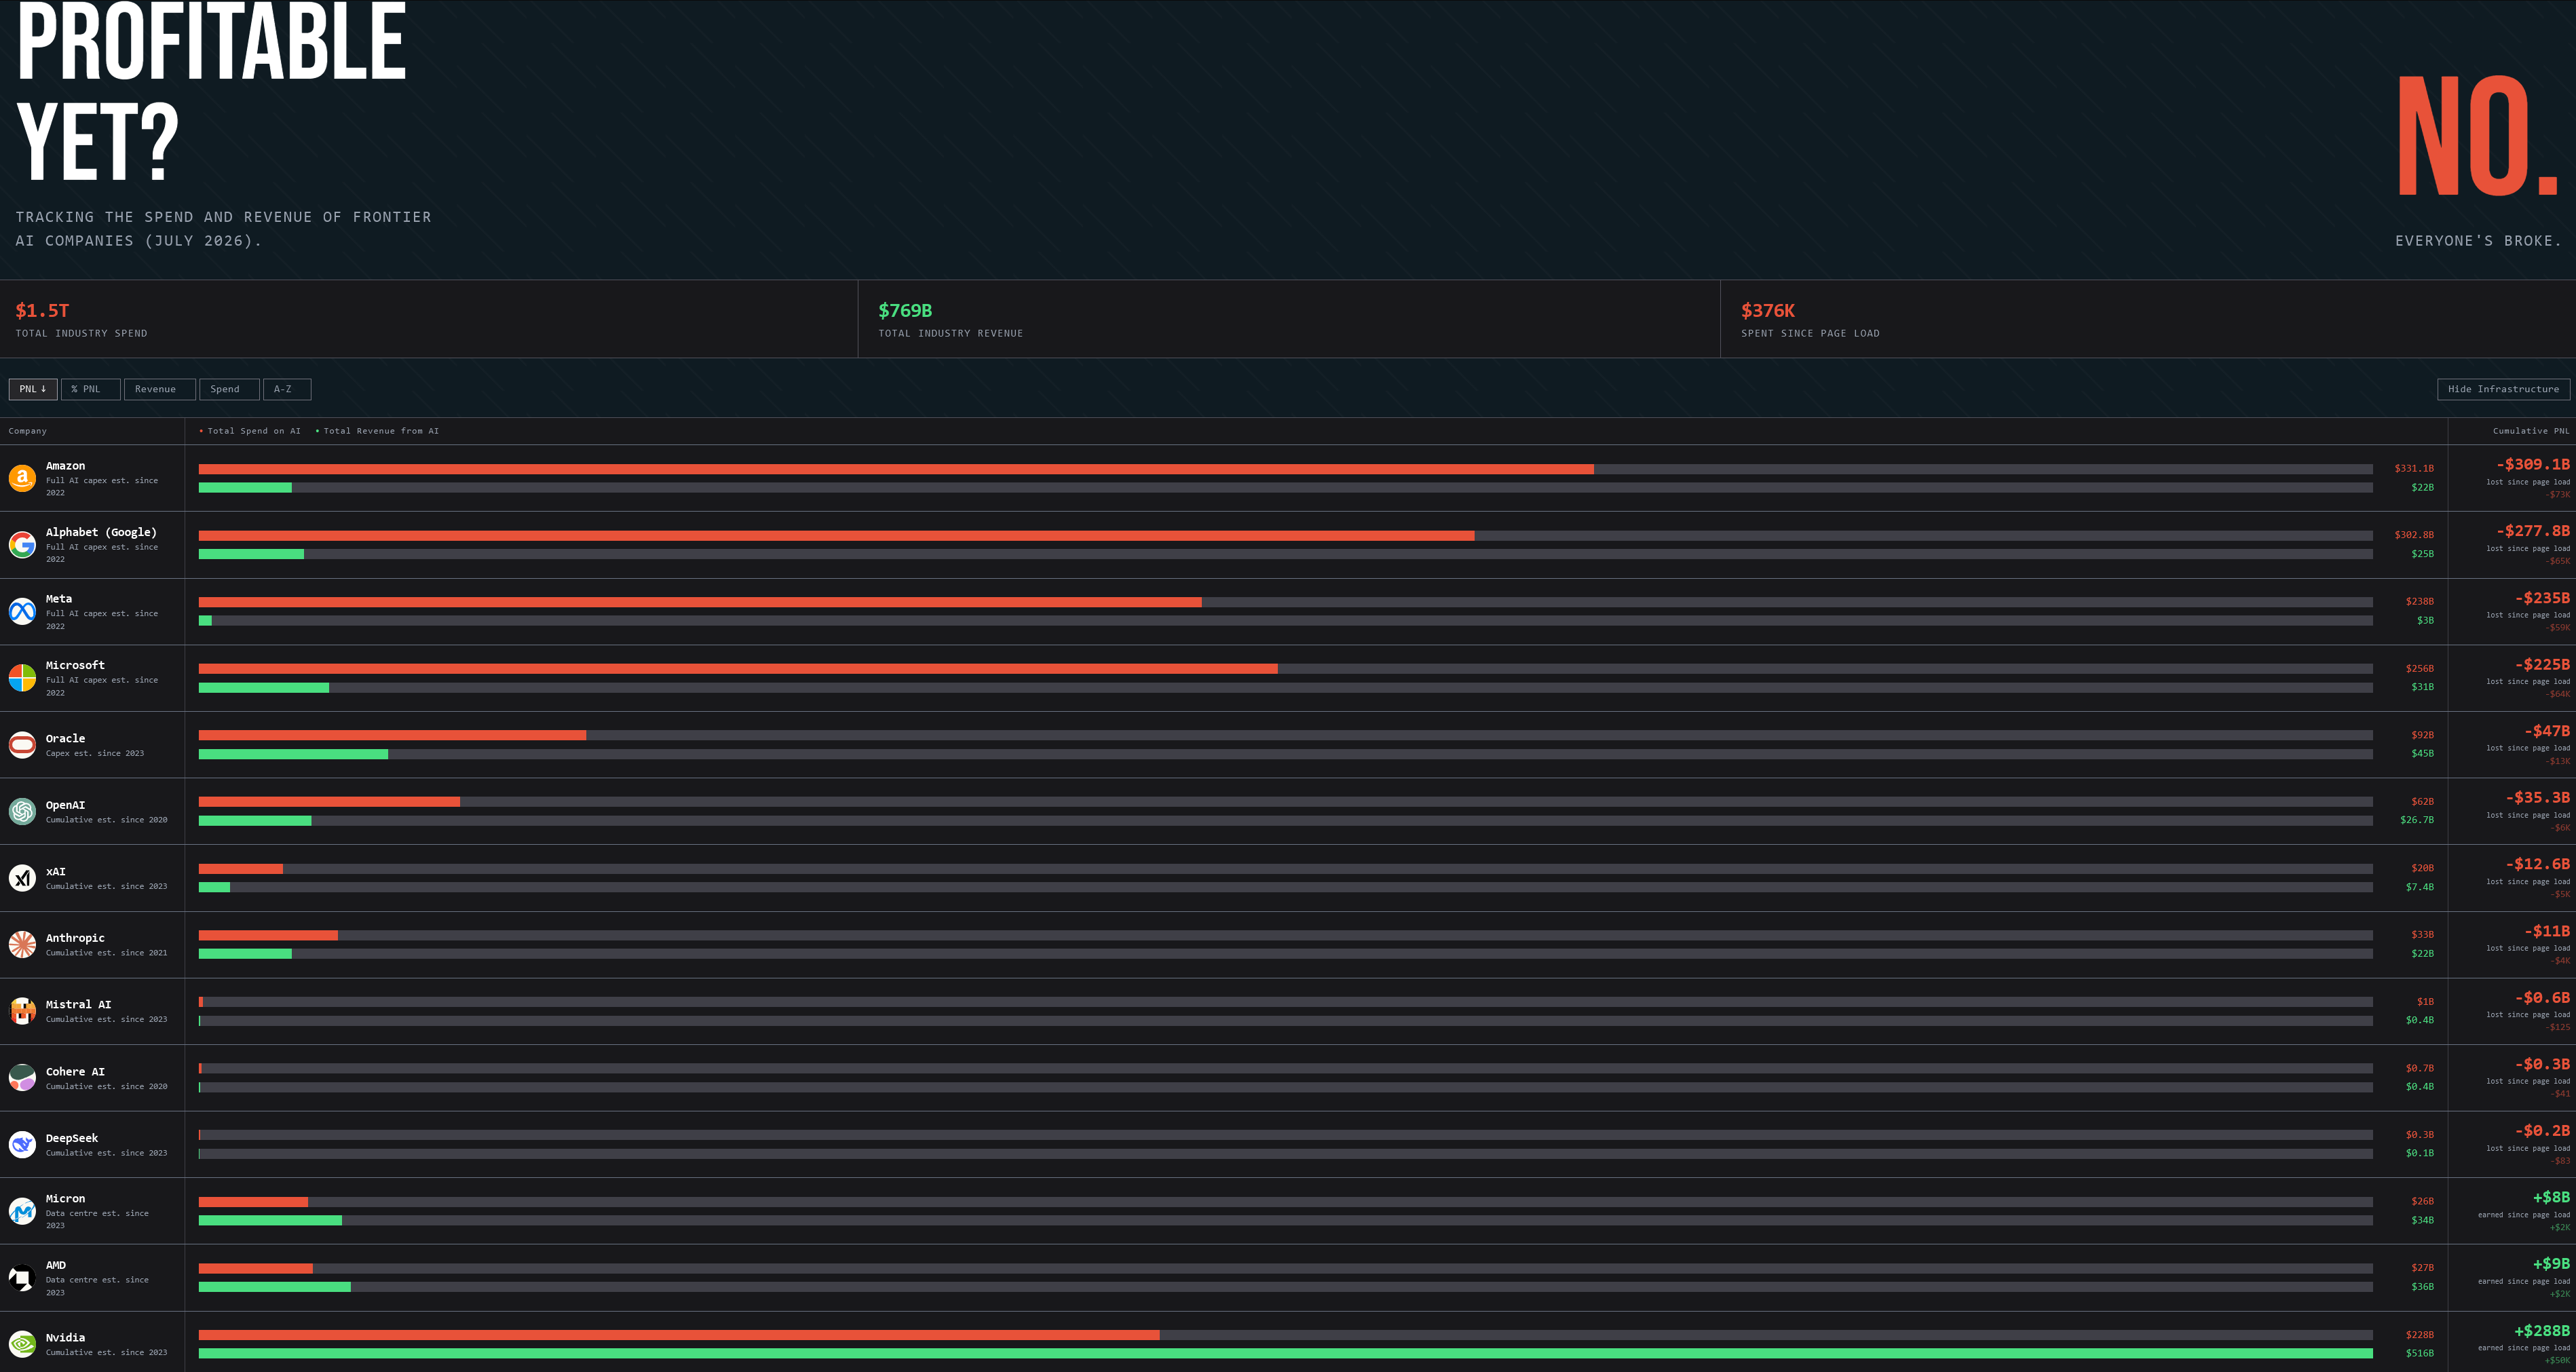Click the Microsoft company name
This screenshot has height=1372, width=2576.
75,665
